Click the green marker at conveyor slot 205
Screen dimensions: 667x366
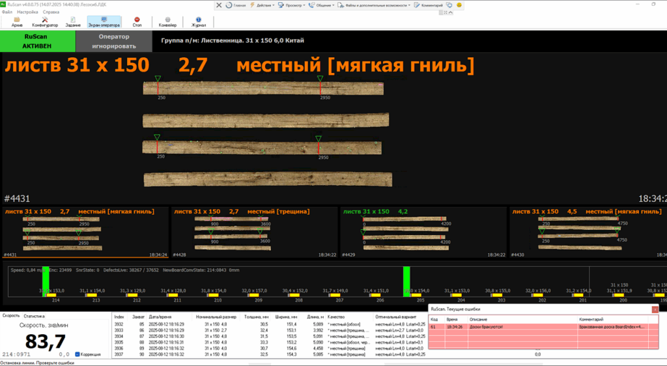pyautogui.click(x=406, y=281)
